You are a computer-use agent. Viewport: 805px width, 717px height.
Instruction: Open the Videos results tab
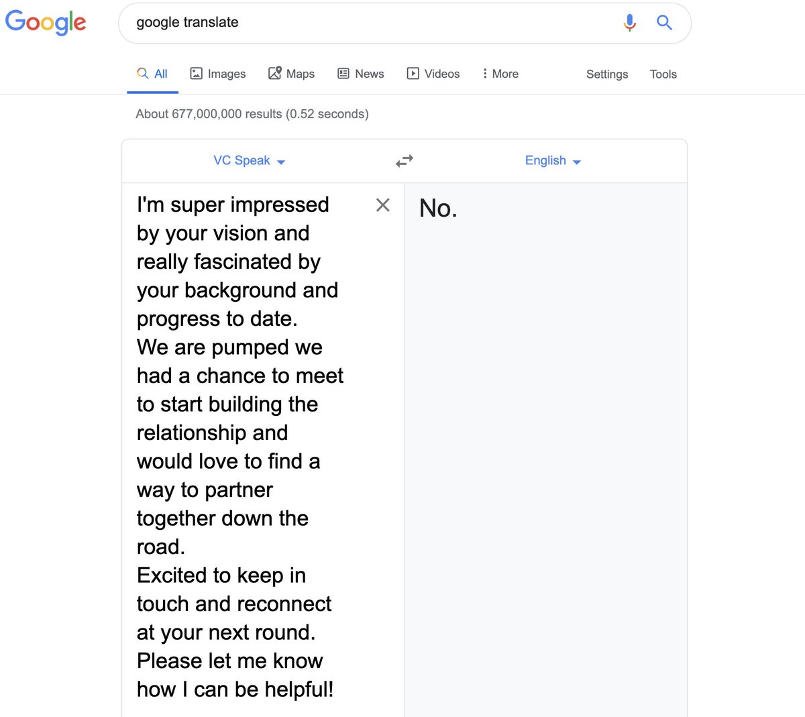(433, 74)
